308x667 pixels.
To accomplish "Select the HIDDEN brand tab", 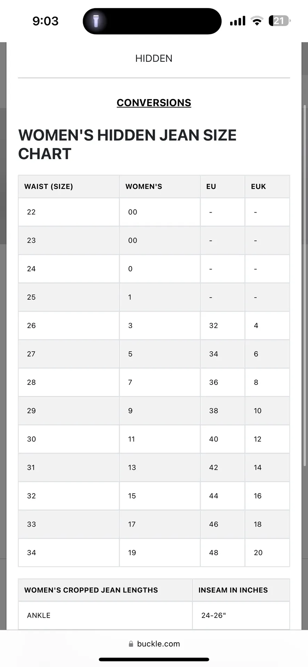I will click(154, 58).
